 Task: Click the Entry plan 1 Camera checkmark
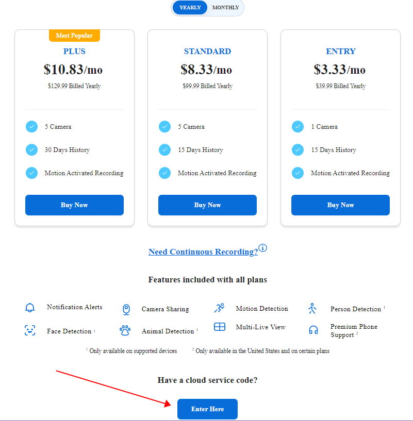(298, 127)
